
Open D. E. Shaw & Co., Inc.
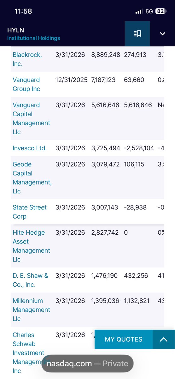[x=31, y=280]
